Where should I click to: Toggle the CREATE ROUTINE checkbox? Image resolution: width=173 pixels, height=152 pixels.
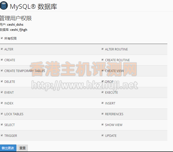103,60
